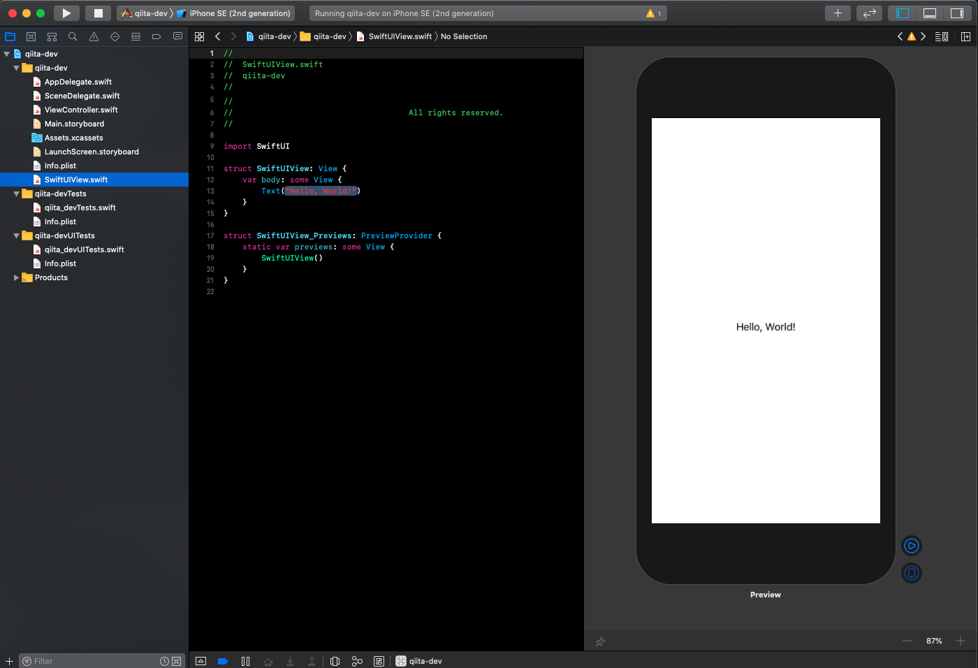The width and height of the screenshot is (978, 668).
Task: Click No Selection in jump bar
Action: 464,36
